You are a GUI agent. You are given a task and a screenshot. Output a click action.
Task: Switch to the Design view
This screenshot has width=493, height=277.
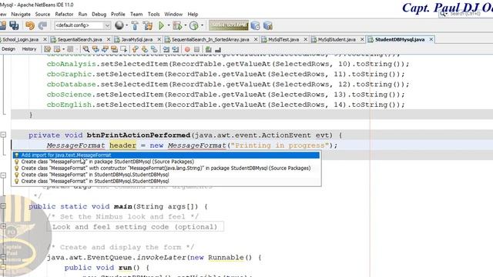click(x=8, y=49)
